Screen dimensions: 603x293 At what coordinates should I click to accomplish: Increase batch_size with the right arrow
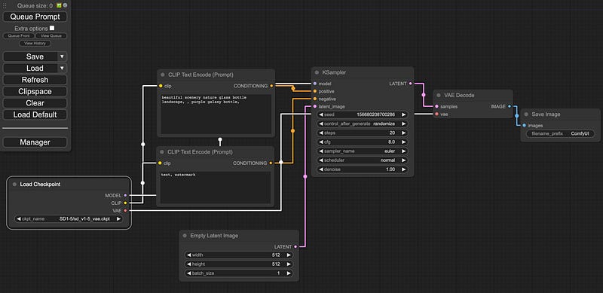(x=289, y=273)
